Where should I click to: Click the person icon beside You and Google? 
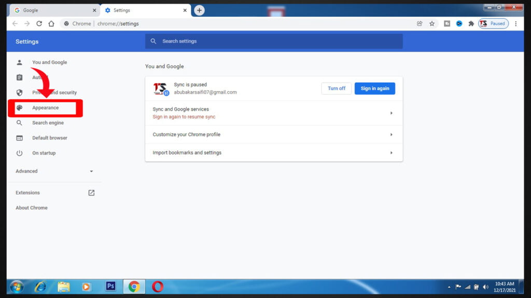[x=20, y=63]
